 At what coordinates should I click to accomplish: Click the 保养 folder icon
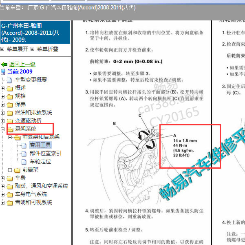(10, 105)
